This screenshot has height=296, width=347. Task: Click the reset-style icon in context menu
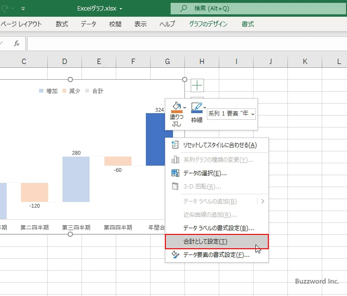[x=175, y=145]
